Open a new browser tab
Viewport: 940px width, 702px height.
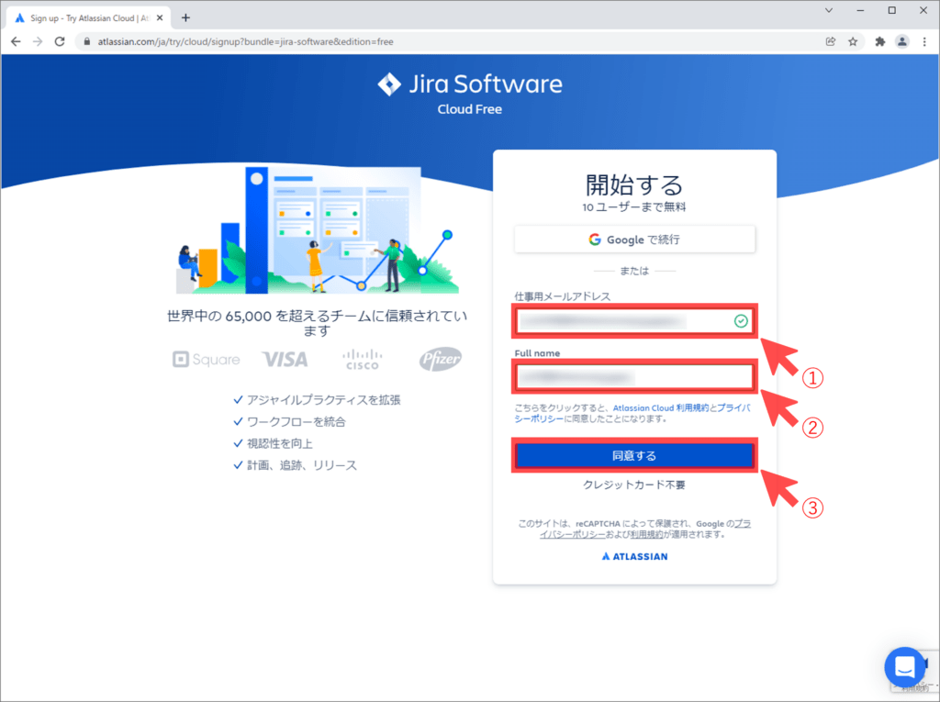pos(185,17)
